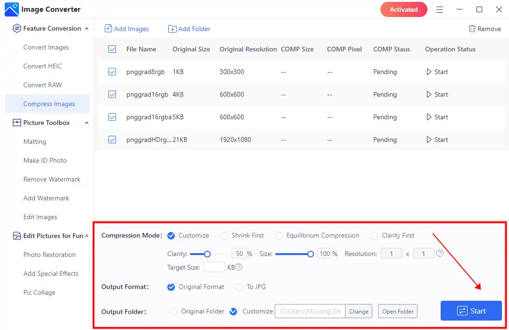Choose Original Format output option
This screenshot has height=330, width=509.
point(171,287)
